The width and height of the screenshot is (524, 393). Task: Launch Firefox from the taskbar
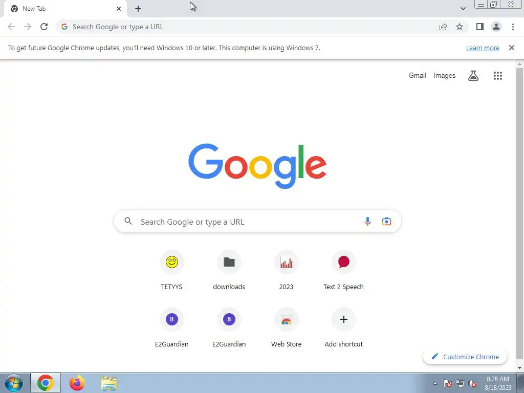[77, 383]
